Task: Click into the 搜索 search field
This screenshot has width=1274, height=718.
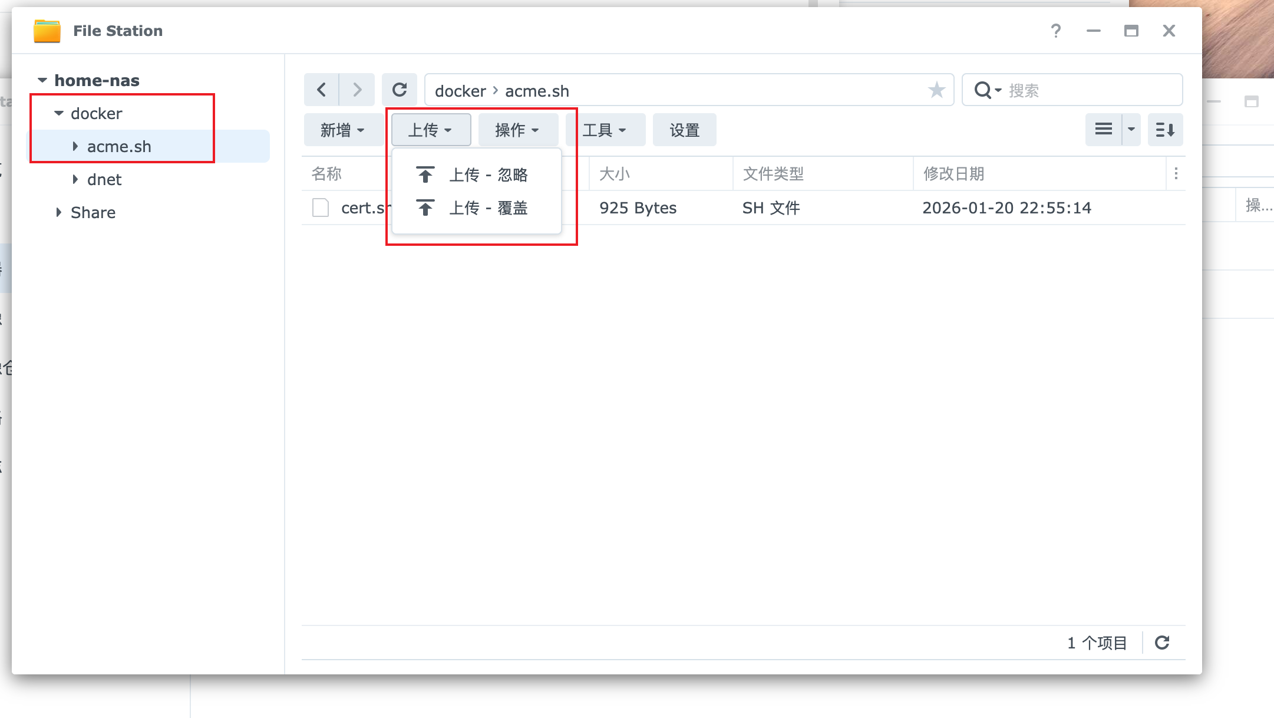Action: [x=1090, y=90]
